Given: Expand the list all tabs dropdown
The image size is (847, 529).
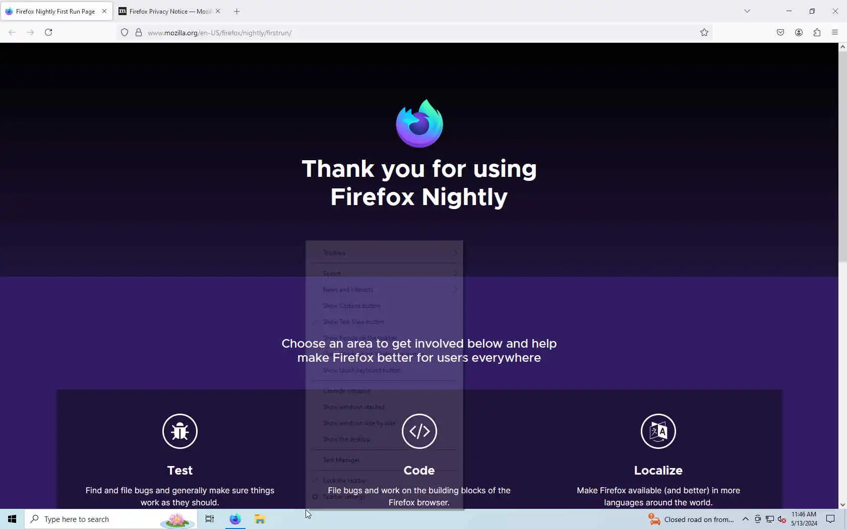Looking at the screenshot, I should [x=747, y=11].
